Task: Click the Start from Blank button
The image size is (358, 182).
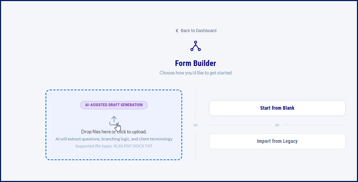Action: pyautogui.click(x=277, y=108)
